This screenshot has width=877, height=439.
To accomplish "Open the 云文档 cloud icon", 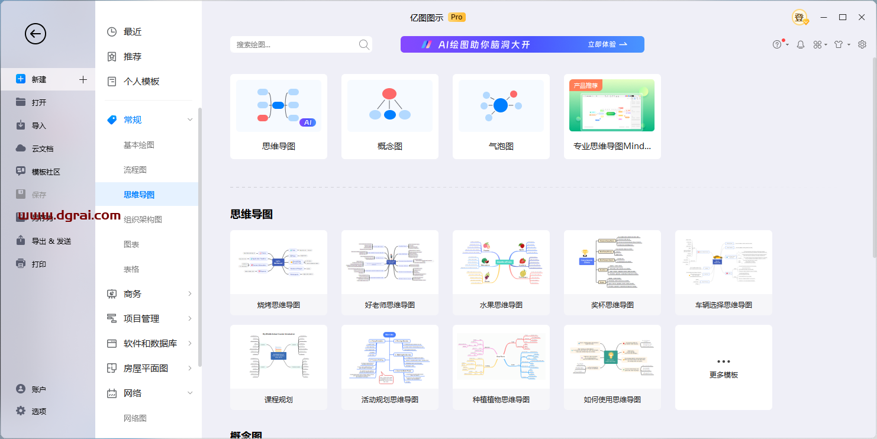I will (21, 148).
